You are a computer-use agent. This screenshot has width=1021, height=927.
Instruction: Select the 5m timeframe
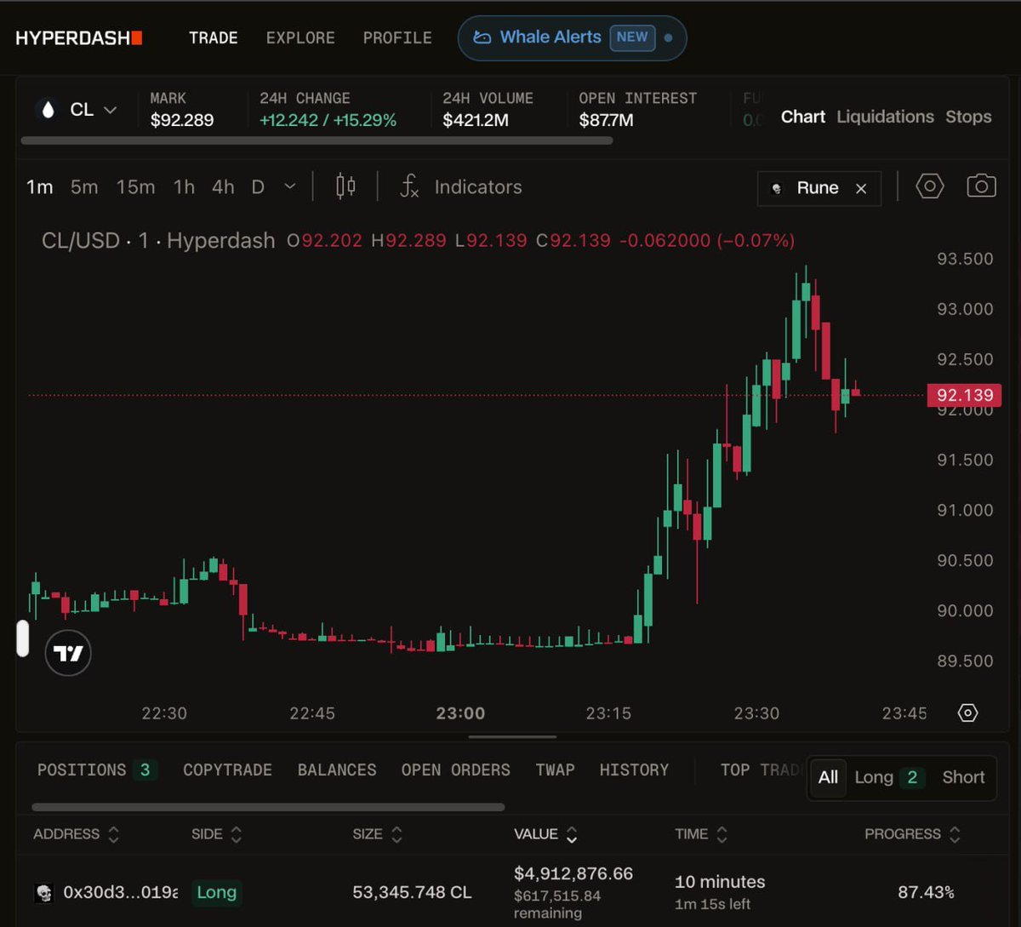coord(84,187)
